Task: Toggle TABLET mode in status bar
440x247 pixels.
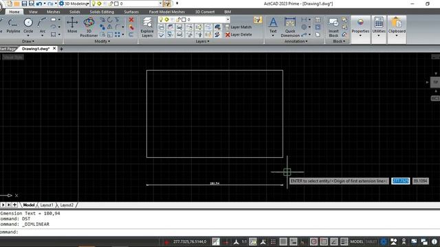Action: (371, 242)
